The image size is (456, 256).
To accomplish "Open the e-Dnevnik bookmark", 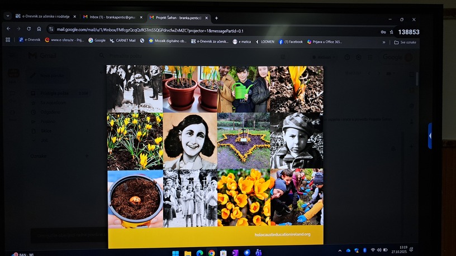I will pos(28,40).
